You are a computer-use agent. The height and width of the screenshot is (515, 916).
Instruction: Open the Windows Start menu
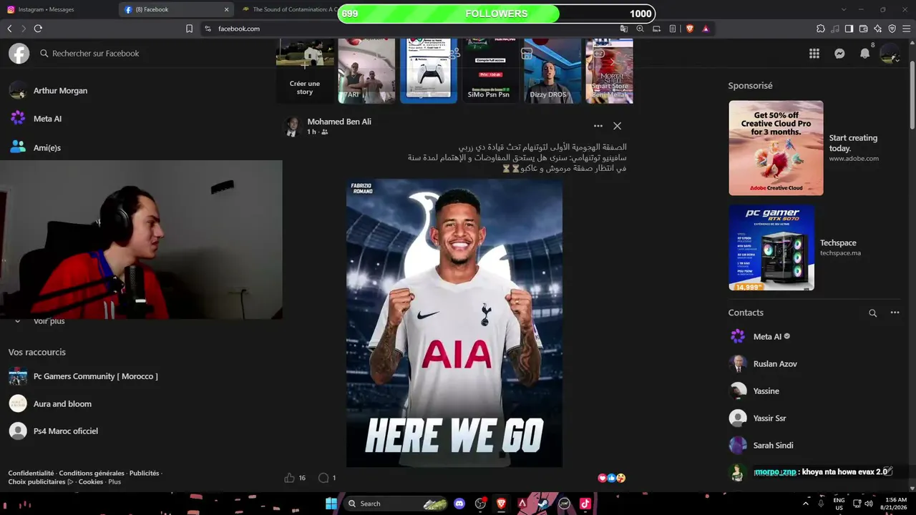coord(331,504)
